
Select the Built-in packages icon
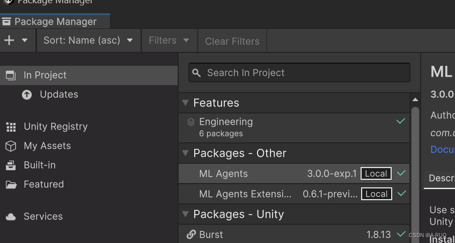(11, 165)
